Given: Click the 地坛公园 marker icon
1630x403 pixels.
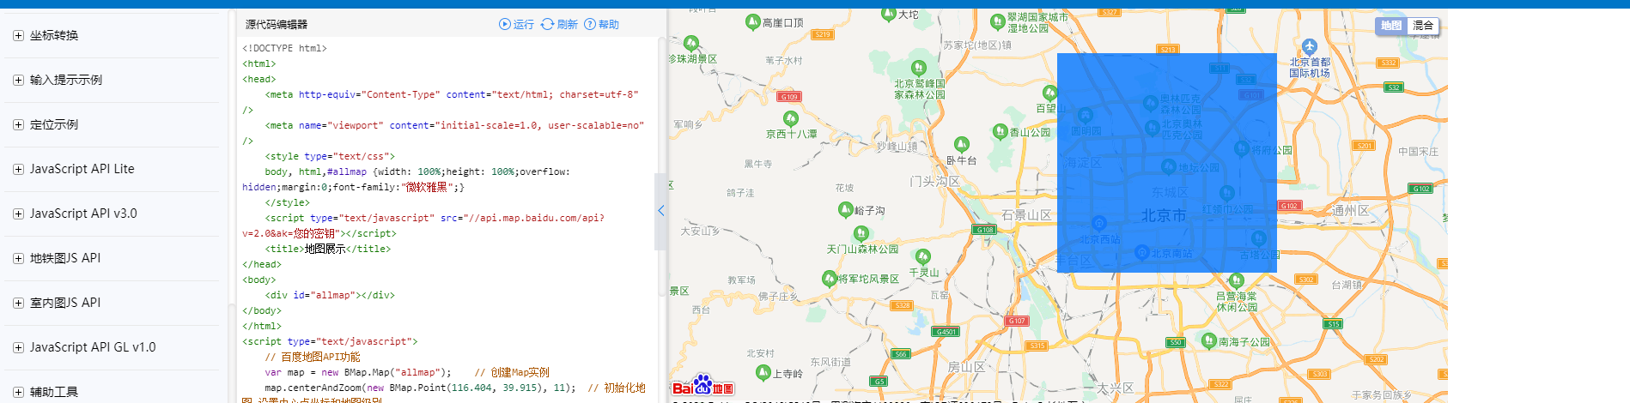Looking at the screenshot, I should tap(1168, 167).
